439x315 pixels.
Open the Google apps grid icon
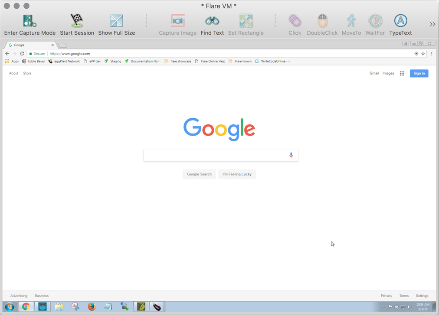point(402,73)
